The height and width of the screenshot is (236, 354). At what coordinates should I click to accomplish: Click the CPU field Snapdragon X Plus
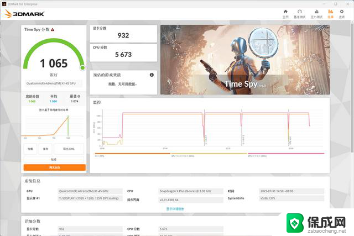coord(191,191)
